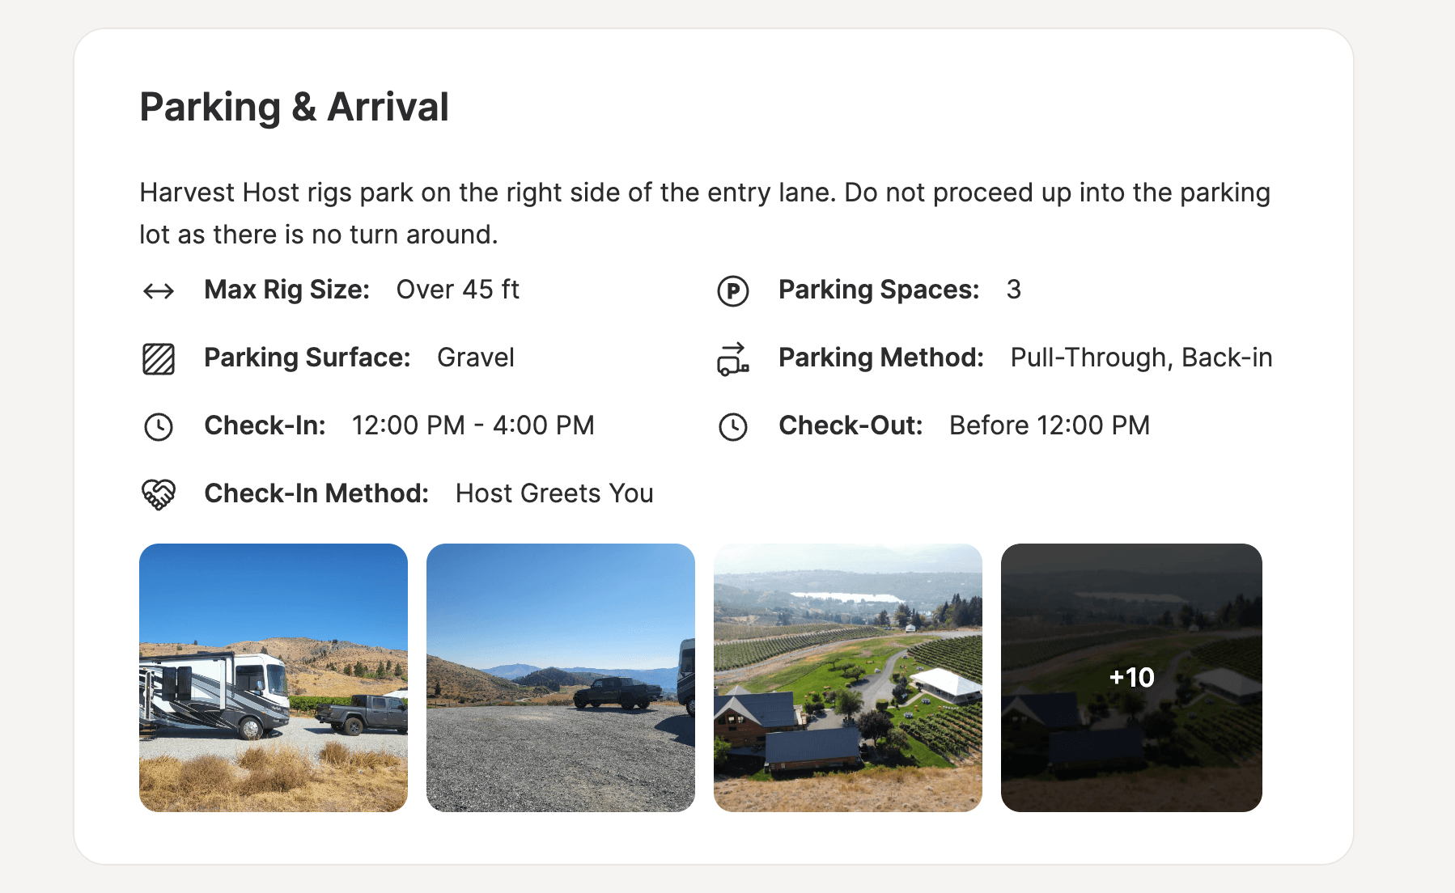Click the Over 45 ft value
The width and height of the screenshot is (1455, 893).
tap(457, 290)
